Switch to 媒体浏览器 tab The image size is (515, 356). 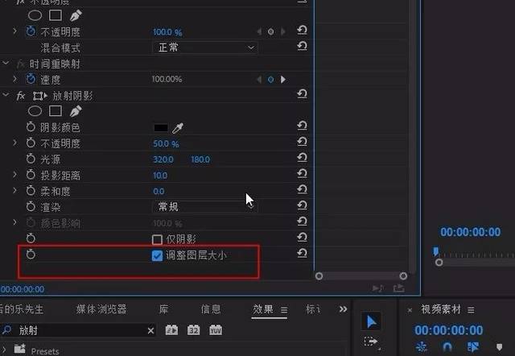coord(101,309)
